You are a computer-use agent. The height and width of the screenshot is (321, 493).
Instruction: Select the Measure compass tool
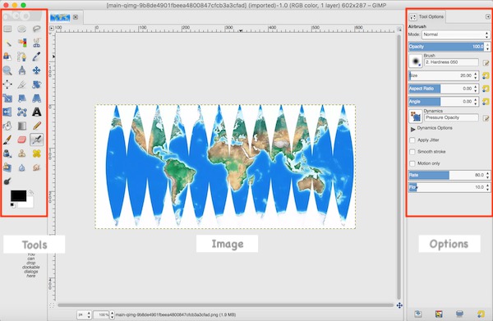click(21, 71)
